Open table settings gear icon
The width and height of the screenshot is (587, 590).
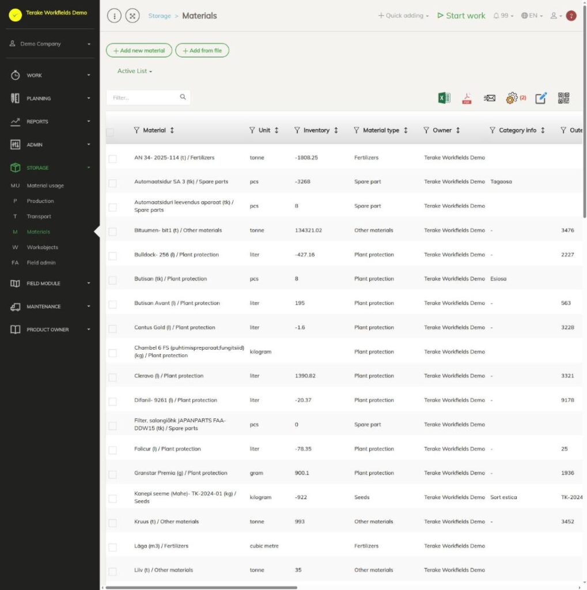tap(512, 98)
